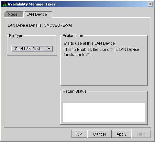Click empty area below the Fix Type group
The height and width of the screenshot is (142, 155).
[x=32, y=91]
